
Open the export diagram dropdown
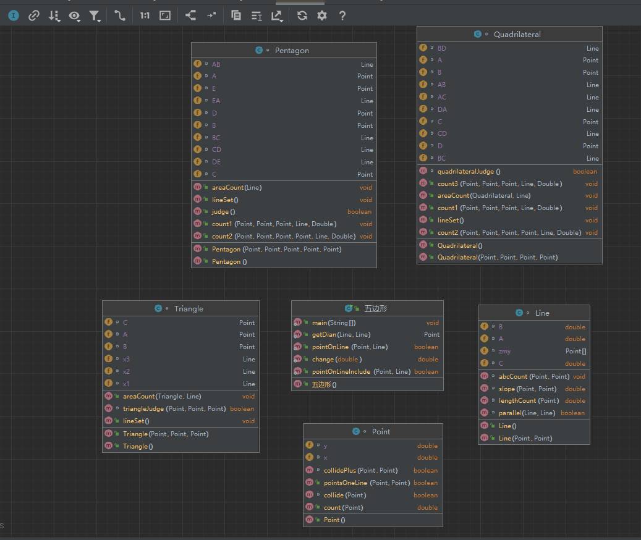tap(277, 16)
